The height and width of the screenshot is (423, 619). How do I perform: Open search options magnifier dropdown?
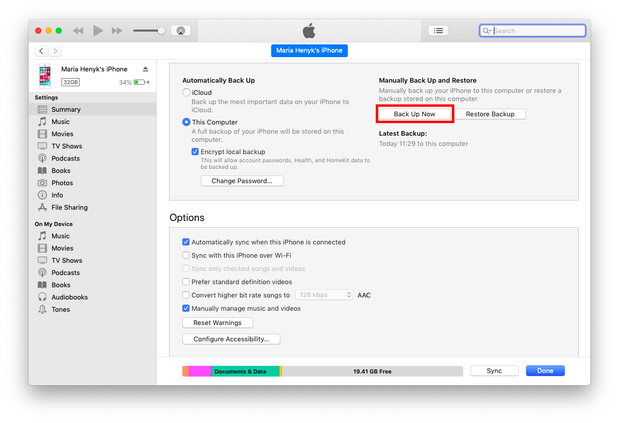click(x=487, y=31)
